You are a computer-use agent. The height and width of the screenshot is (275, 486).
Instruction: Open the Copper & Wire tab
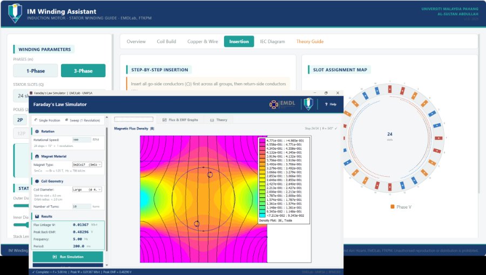coord(202,42)
